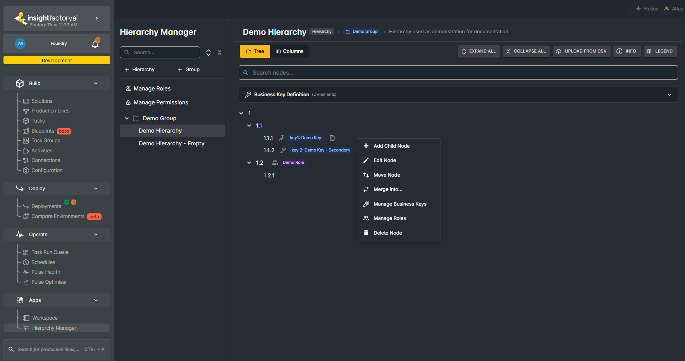The height and width of the screenshot is (361, 685).
Task: Click the hierarchy sidebar Search field
Action: 160,53
